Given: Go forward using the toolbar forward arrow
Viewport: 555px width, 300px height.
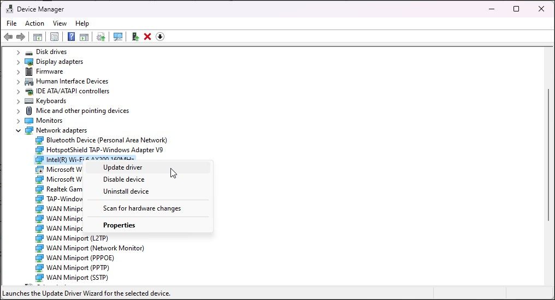Looking at the screenshot, I should [x=21, y=37].
